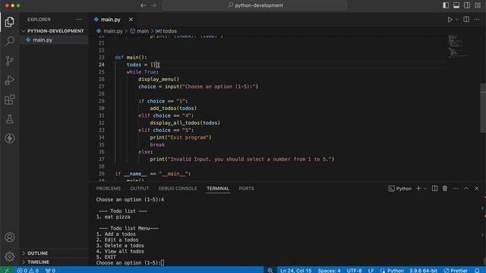Switch to the PROBLEMS panel tab
This screenshot has width=486, height=273.
coord(108,189)
